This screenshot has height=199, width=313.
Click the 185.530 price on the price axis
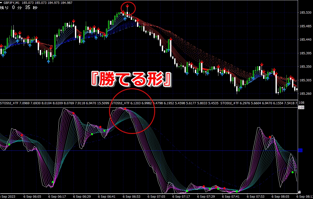pos(305,13)
